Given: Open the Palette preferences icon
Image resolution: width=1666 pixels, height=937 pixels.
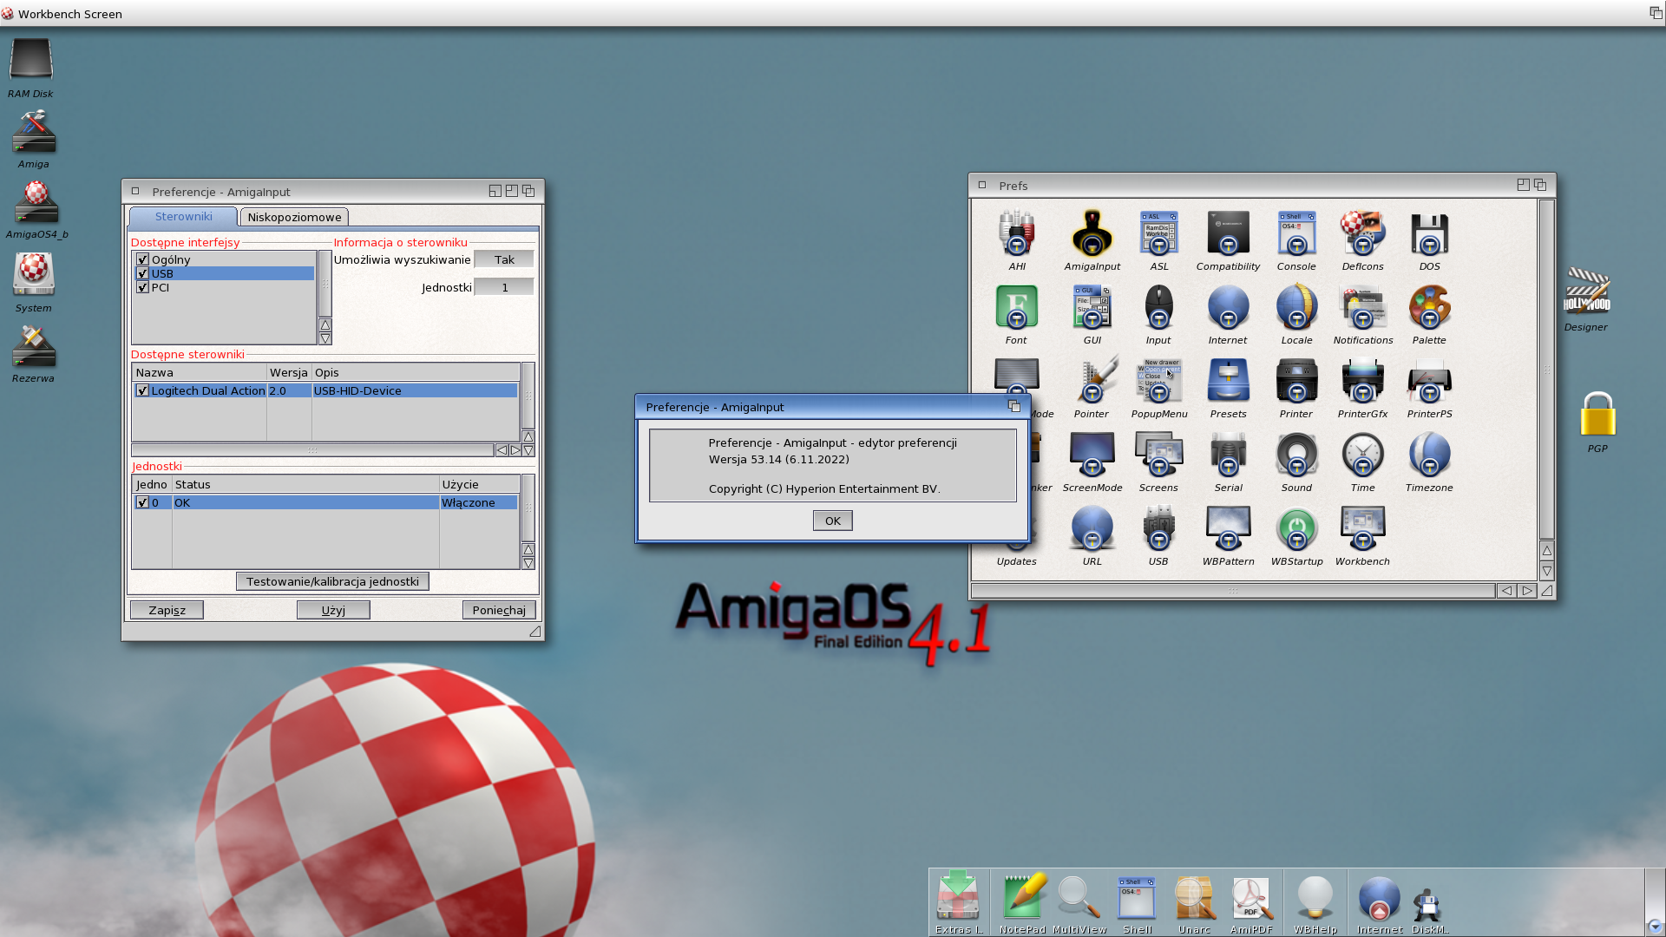Looking at the screenshot, I should [1428, 308].
